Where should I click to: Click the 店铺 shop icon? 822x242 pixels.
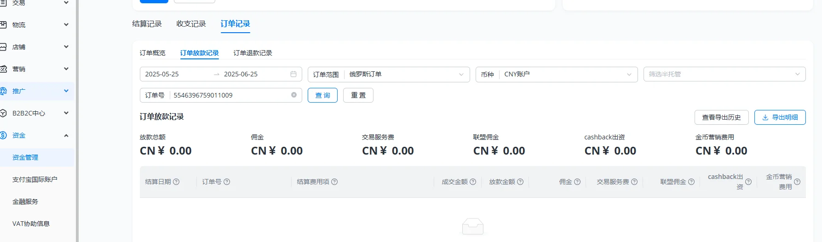pos(3,47)
